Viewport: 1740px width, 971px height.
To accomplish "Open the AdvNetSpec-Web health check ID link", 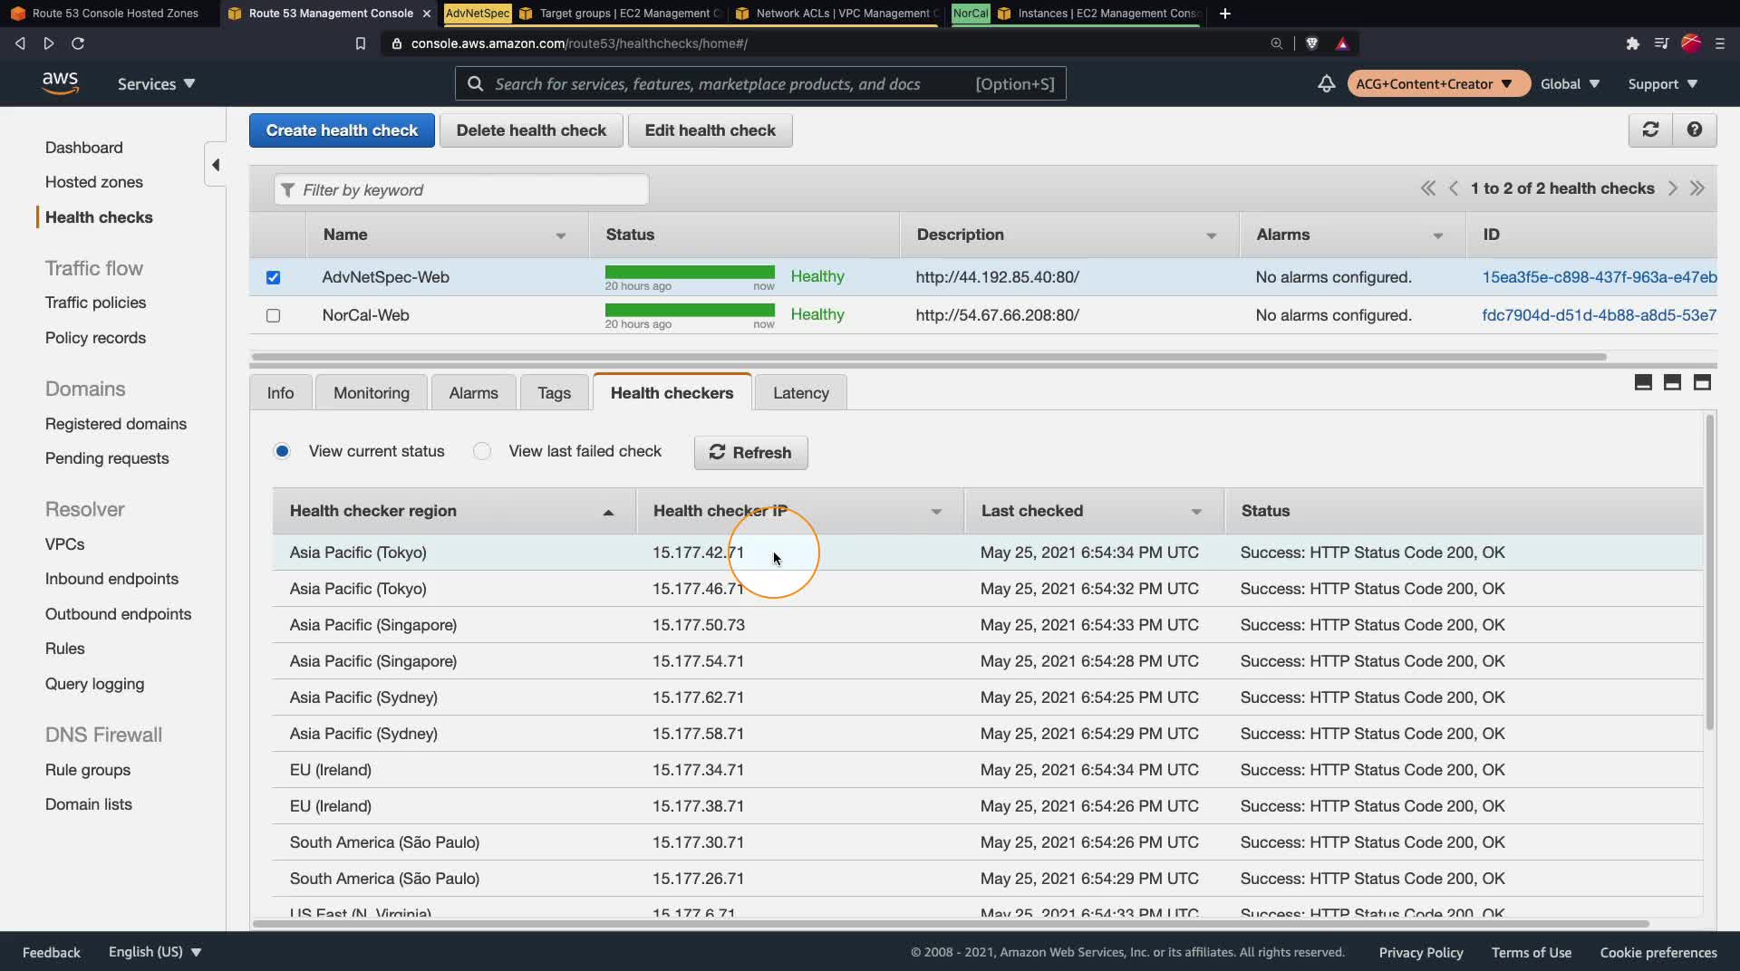I will (x=1599, y=277).
